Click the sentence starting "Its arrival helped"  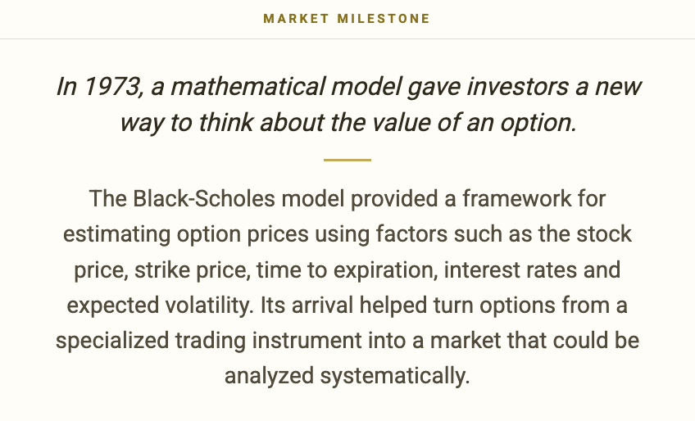(347, 341)
